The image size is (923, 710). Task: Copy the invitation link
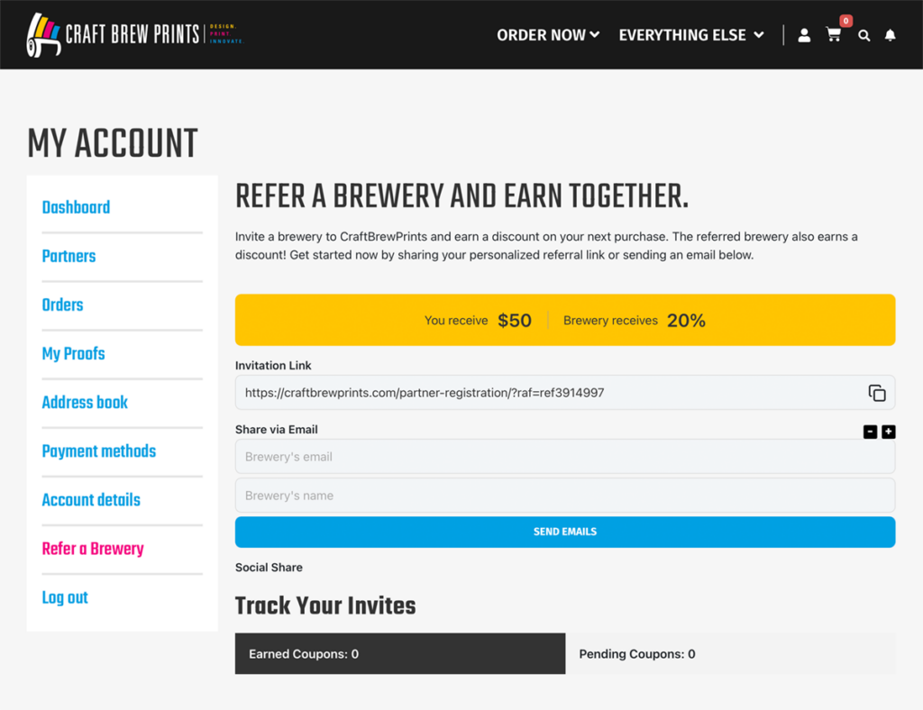coord(877,393)
